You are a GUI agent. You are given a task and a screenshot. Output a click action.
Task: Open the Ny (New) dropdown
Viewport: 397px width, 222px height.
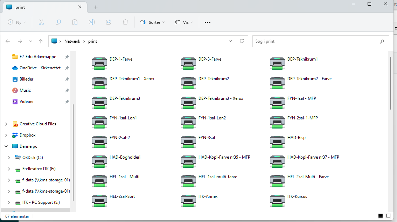coord(17,22)
